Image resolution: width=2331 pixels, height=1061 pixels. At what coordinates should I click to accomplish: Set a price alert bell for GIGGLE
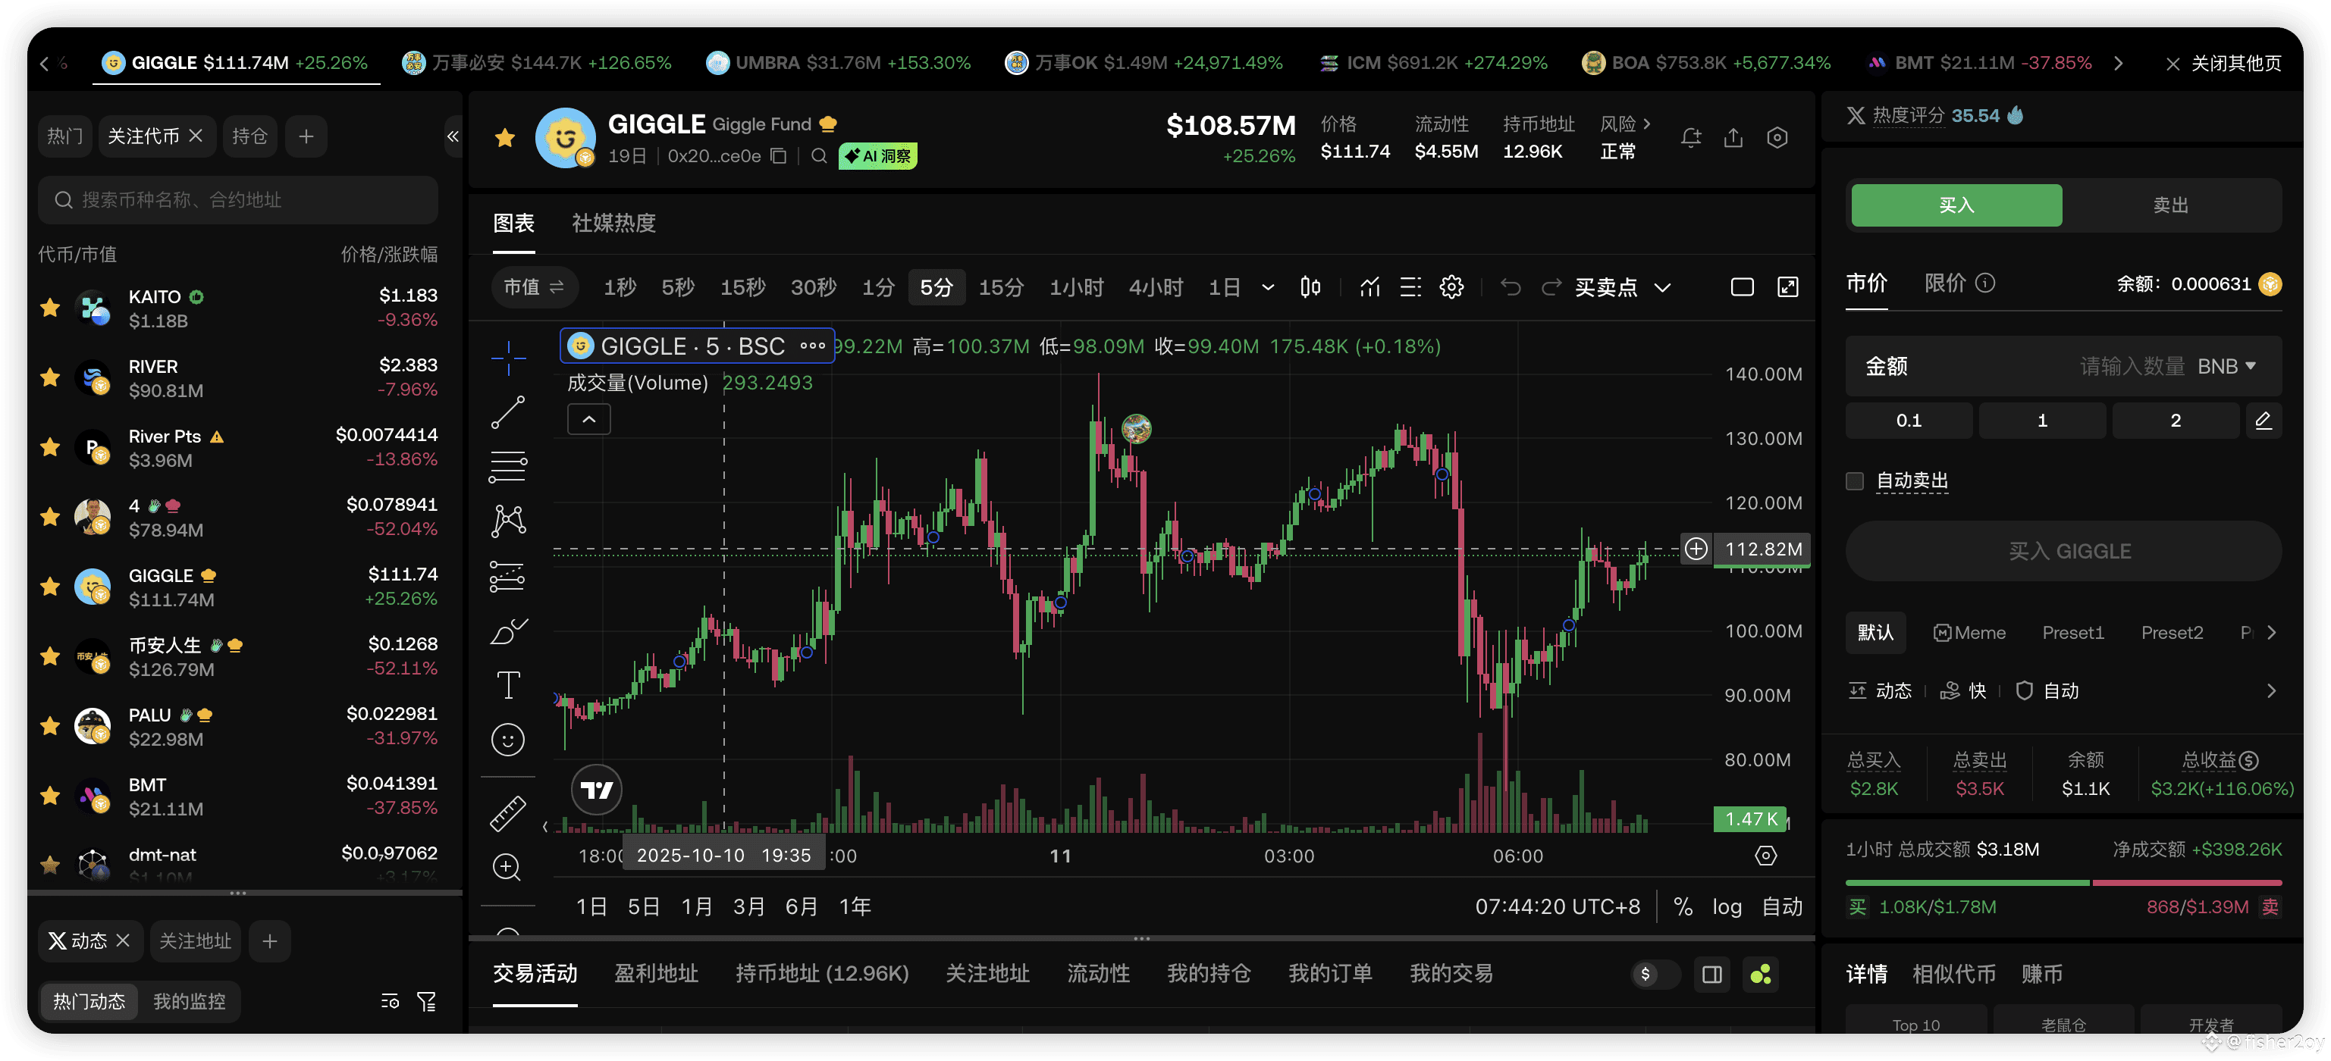(x=1690, y=137)
